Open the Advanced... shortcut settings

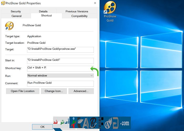(81, 91)
